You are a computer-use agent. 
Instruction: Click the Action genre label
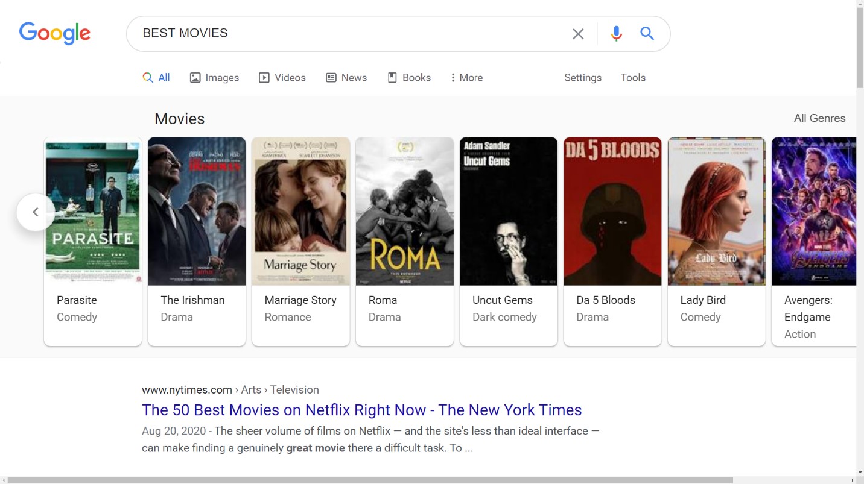799,334
